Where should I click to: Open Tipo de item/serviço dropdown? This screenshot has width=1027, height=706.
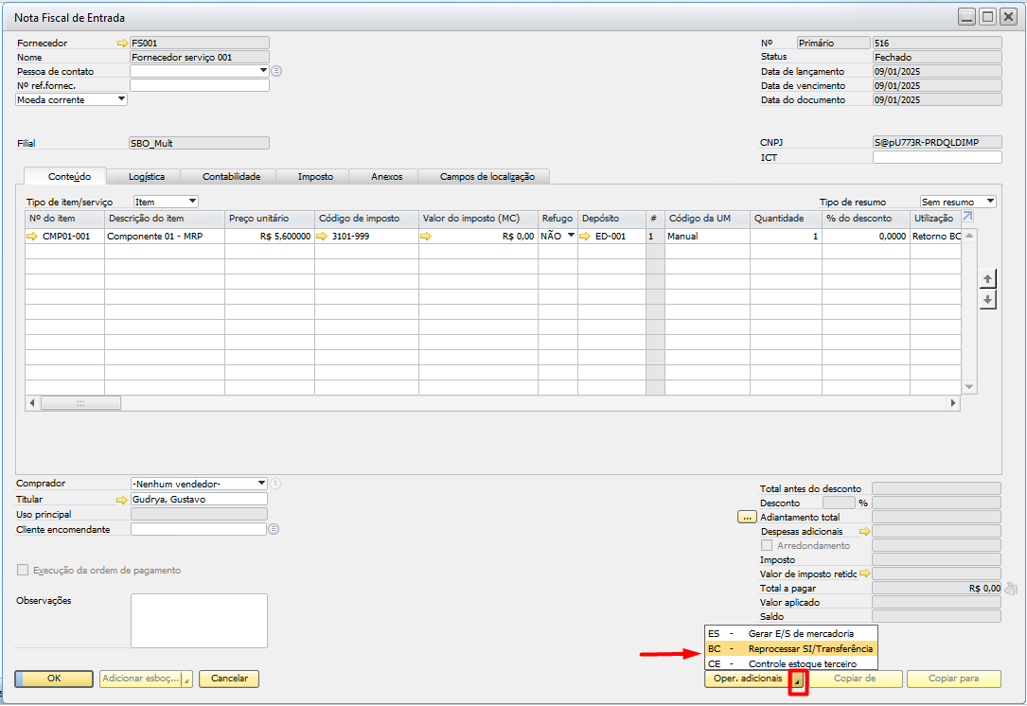pyautogui.click(x=192, y=202)
